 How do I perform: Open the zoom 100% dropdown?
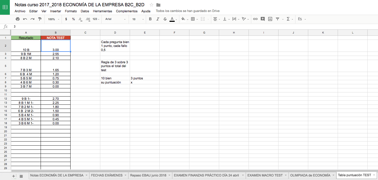(x=53, y=19)
